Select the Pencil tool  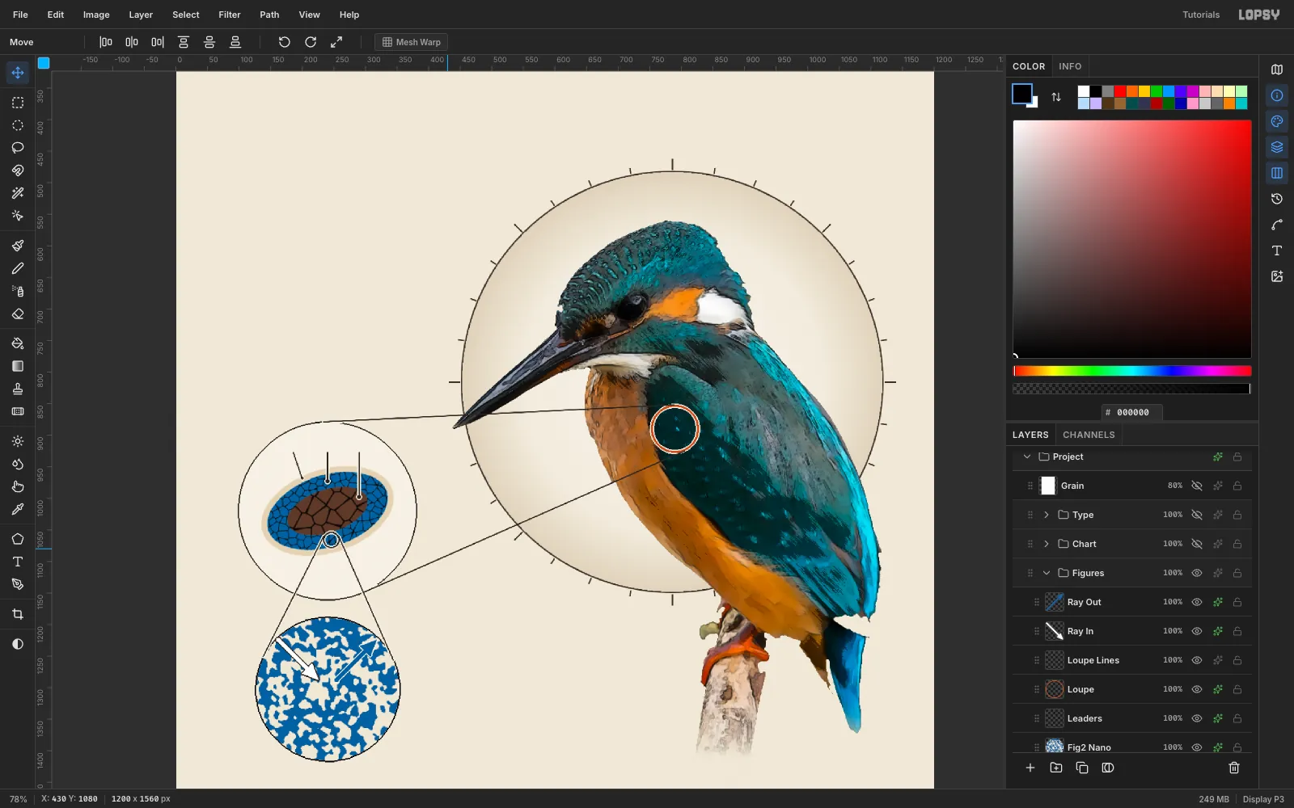coord(18,268)
